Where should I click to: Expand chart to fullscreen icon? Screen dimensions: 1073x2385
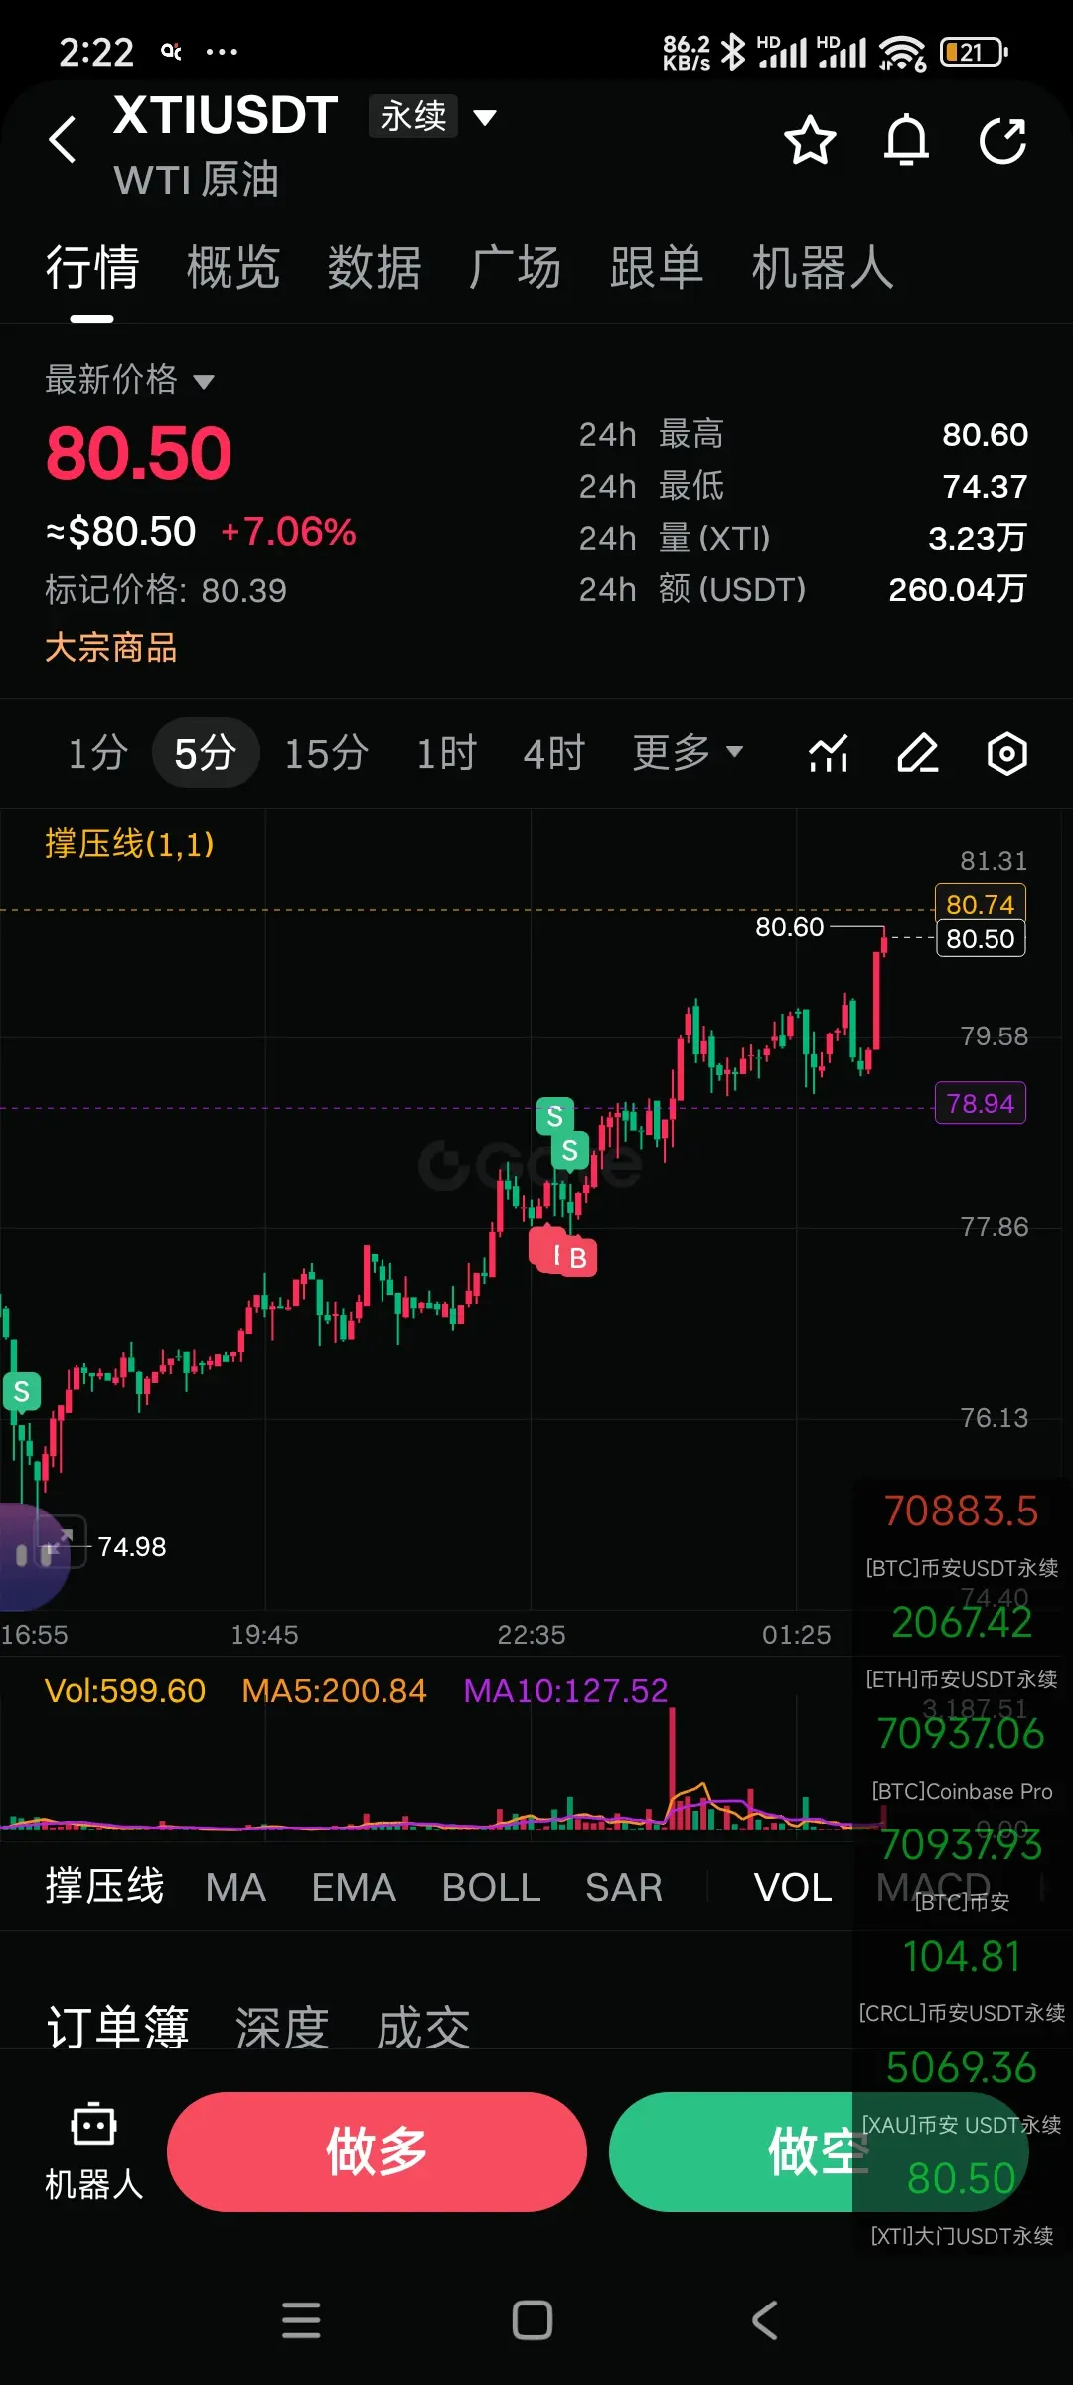(x=61, y=1541)
